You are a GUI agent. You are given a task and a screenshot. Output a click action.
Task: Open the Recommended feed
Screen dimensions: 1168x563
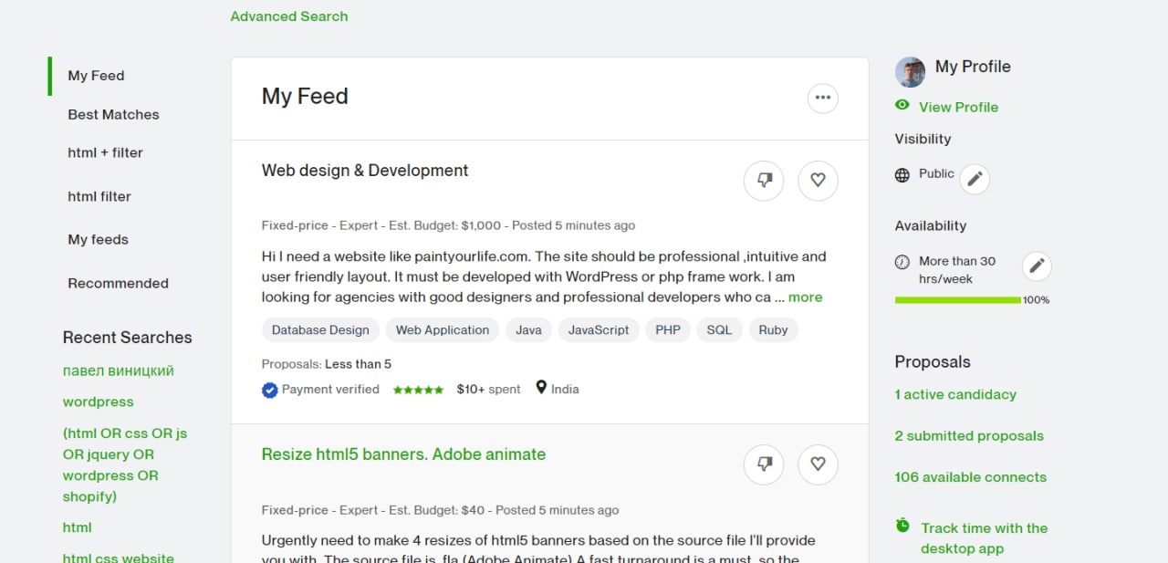(118, 283)
